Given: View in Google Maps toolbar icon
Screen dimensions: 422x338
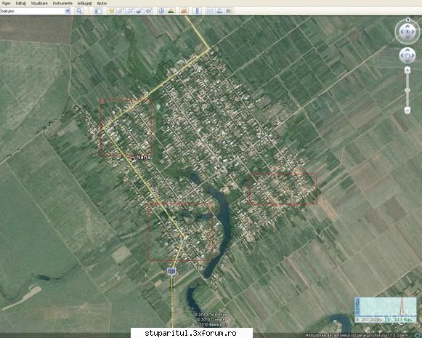Looking at the screenshot, I should pyautogui.click(x=229, y=11).
